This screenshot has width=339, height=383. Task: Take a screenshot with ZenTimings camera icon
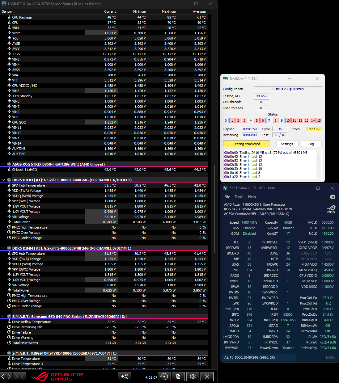tap(333, 197)
